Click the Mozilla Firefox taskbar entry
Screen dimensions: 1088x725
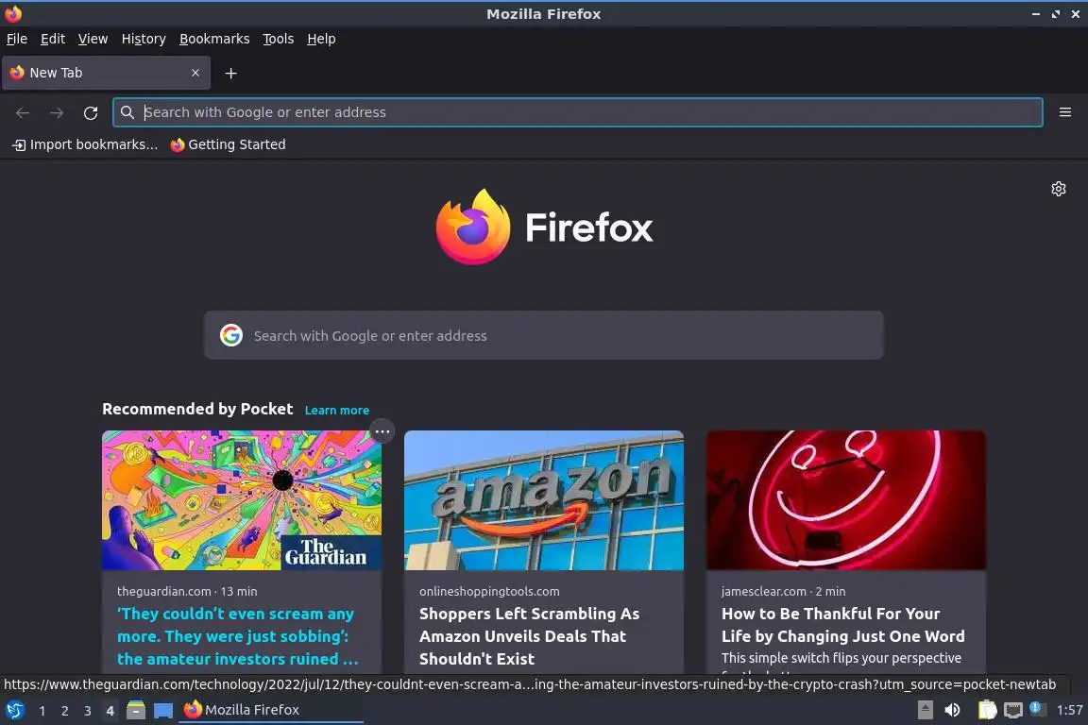pyautogui.click(x=271, y=710)
